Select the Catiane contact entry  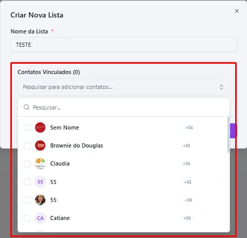(x=123, y=218)
